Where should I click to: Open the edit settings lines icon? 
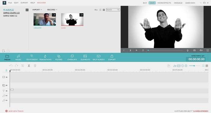tap(23, 66)
